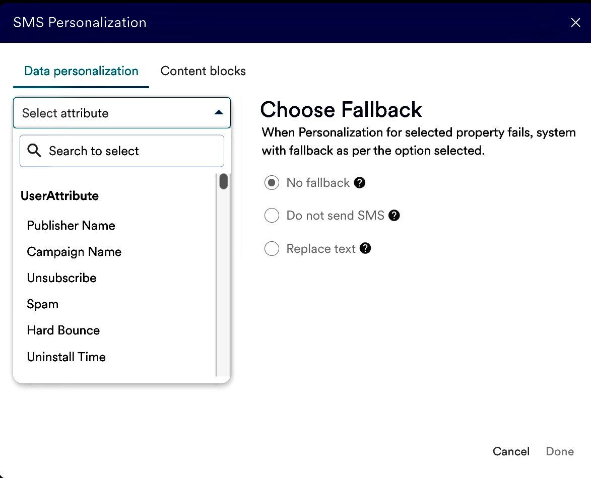Open help icon beside No fallback
The width and height of the screenshot is (591, 478).
click(x=360, y=183)
